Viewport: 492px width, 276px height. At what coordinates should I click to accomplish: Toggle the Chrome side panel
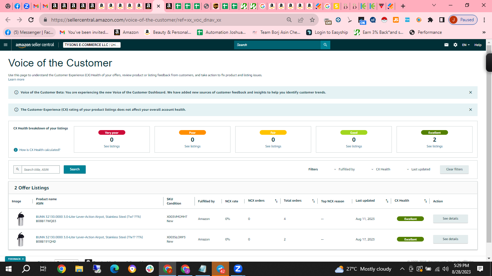[x=442, y=20]
